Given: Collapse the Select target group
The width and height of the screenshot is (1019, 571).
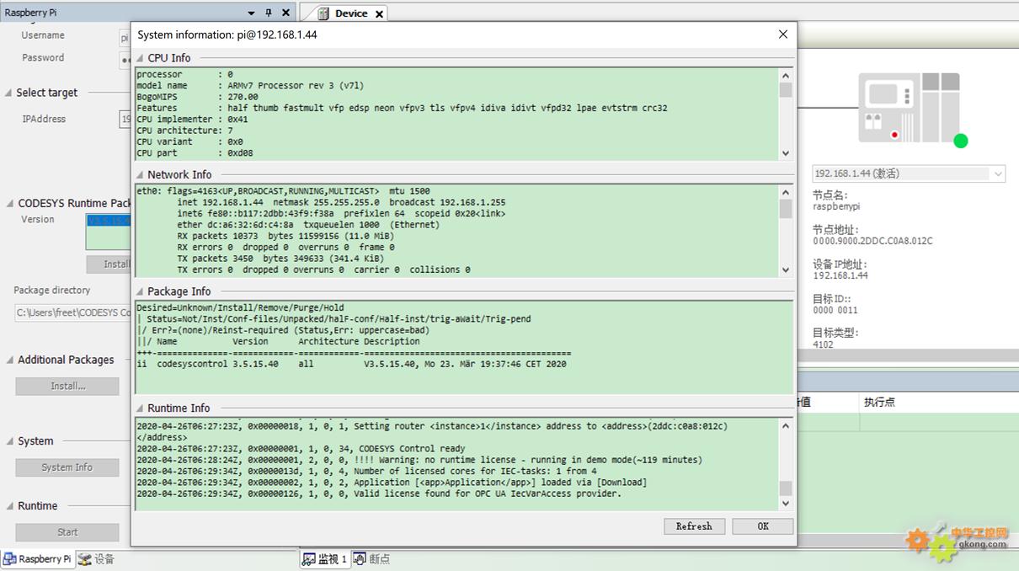Looking at the screenshot, I should coord(8,93).
